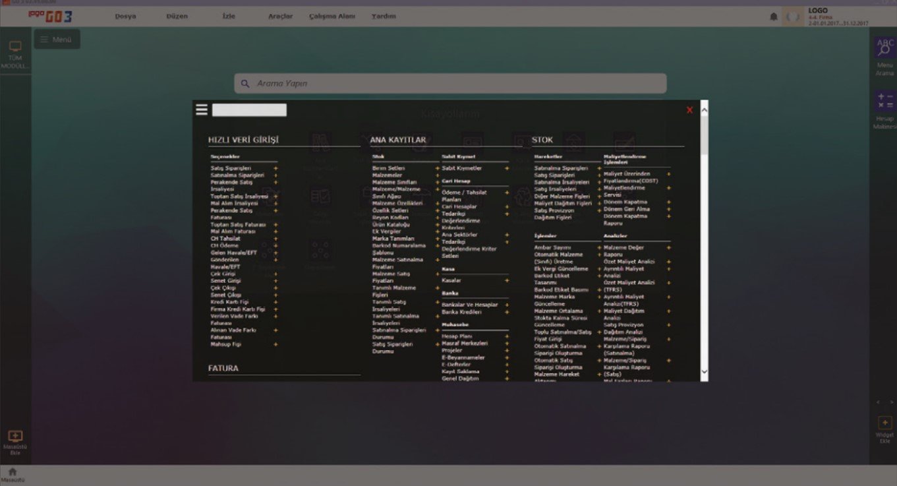Screen dimensions: 897x486
Task: Click the plus beside Mahsup Fişi
Action: coord(275,344)
